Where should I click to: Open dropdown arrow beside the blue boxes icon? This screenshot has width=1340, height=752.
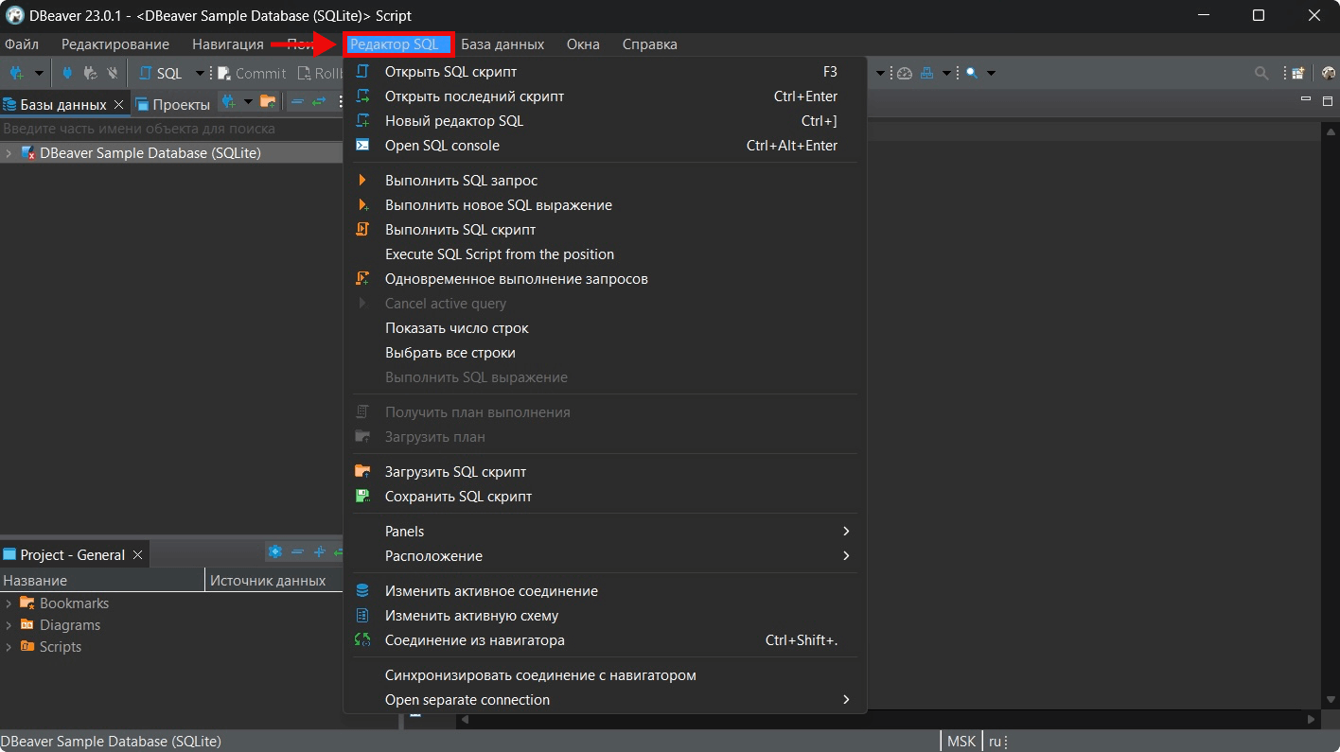click(945, 73)
